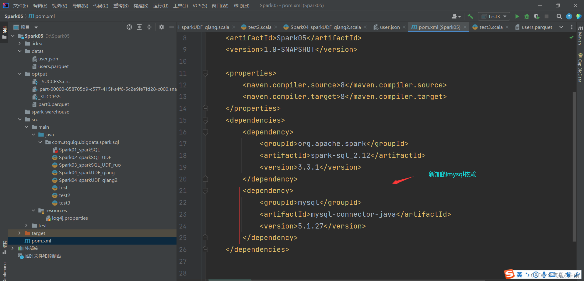Click pom.xml in the breadcrumb bar
The height and width of the screenshot is (281, 584).
42,16
